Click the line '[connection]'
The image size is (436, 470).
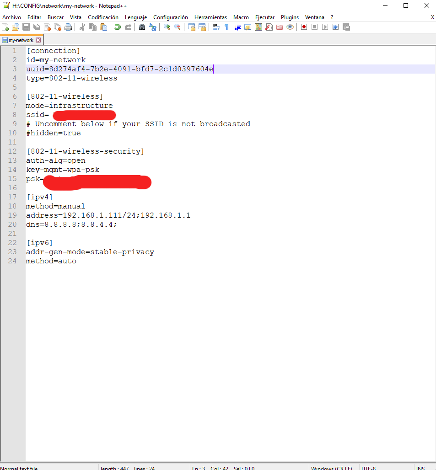point(54,51)
